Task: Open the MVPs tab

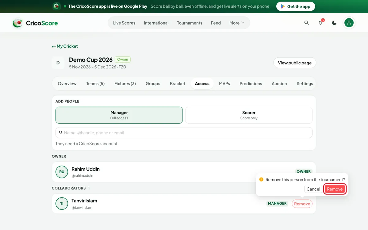Action: click(224, 83)
